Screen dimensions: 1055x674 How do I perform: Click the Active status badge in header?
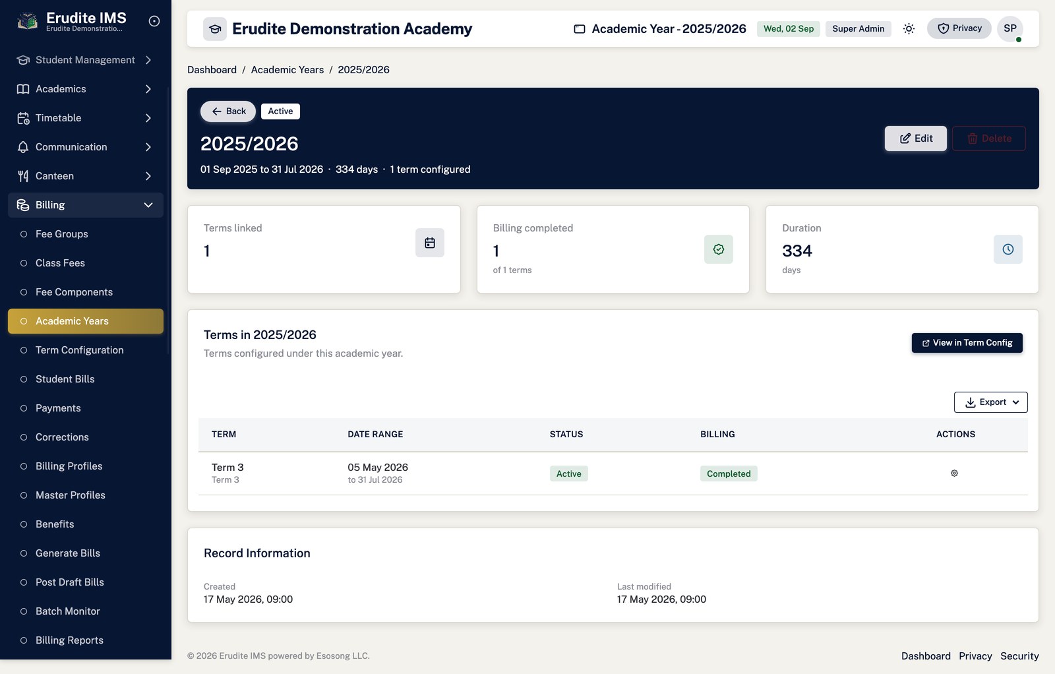coord(280,111)
